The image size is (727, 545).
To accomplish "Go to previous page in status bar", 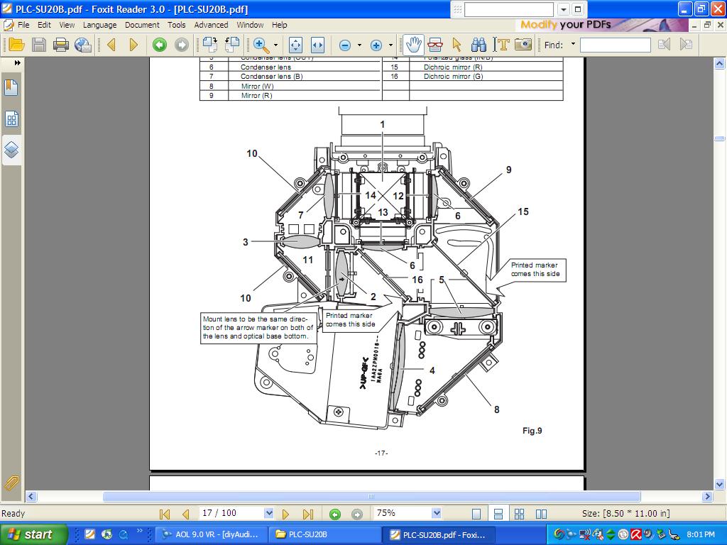I will pyautogui.click(x=186, y=514).
